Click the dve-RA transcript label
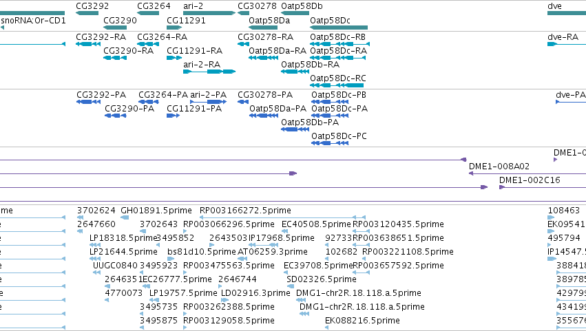The width and height of the screenshot is (586, 331). point(563,37)
